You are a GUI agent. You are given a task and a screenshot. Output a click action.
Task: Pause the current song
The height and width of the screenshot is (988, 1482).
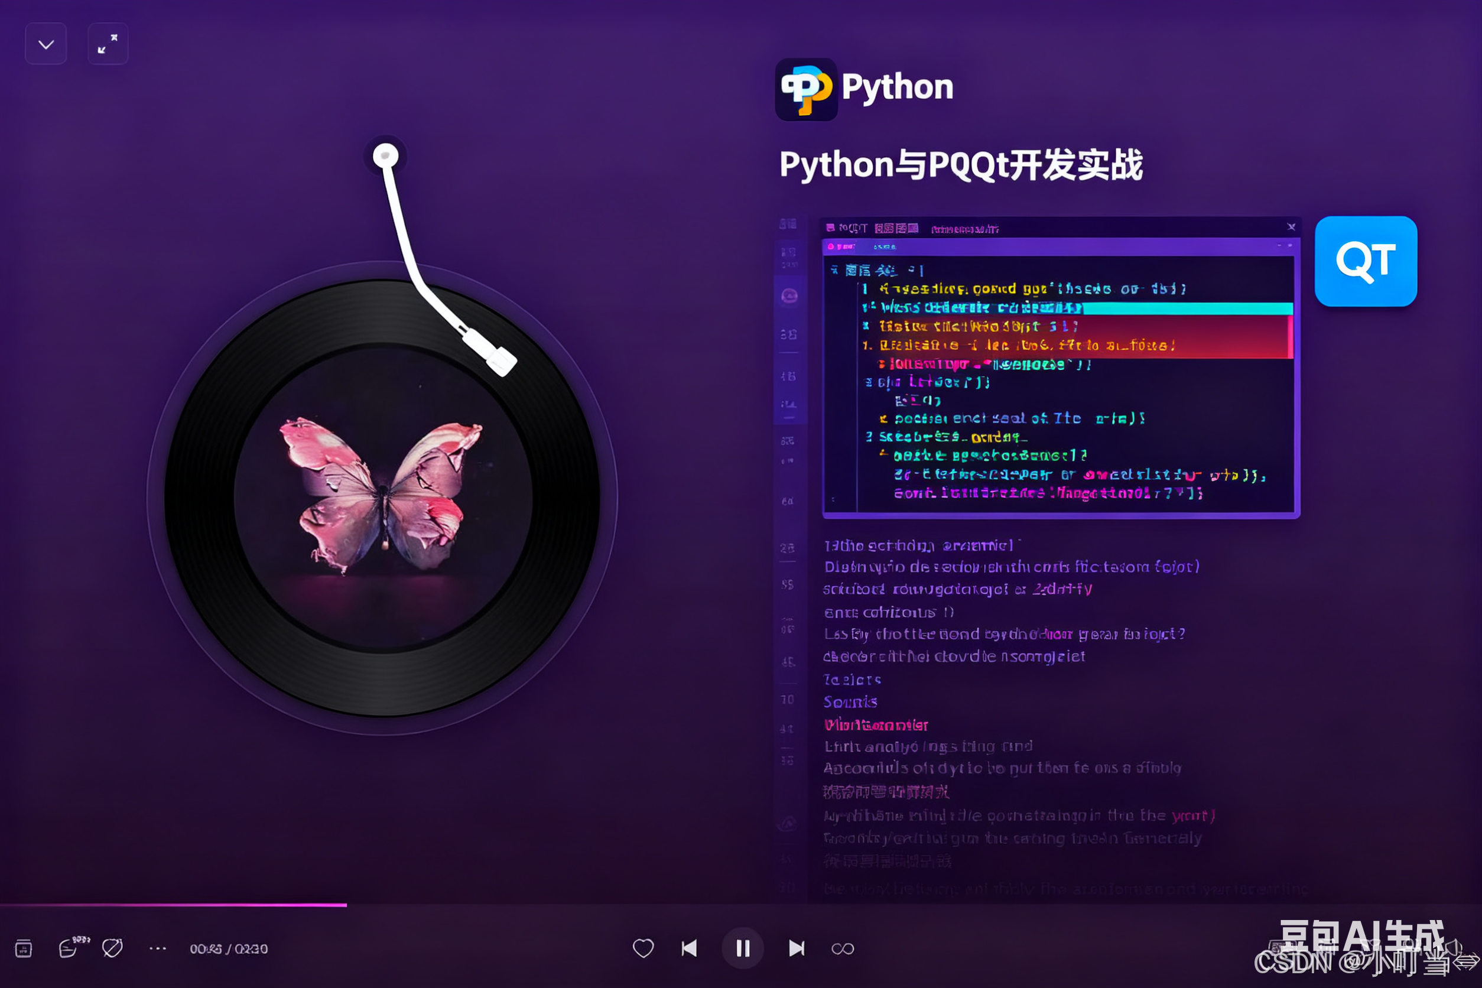coord(743,948)
